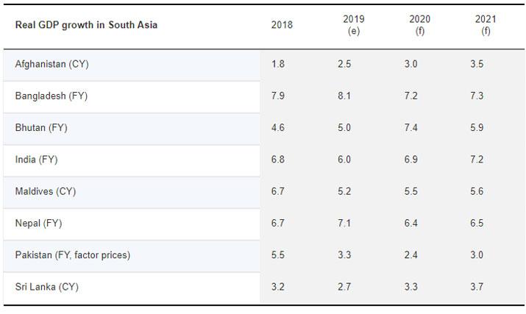Select Bhutan's 2020 value of 7.4
The image size is (526, 314).
tap(411, 128)
